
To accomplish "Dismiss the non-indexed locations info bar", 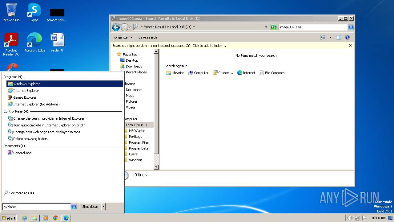I will [350, 46].
